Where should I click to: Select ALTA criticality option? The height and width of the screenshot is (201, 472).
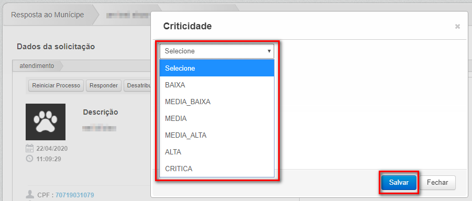tap(217, 152)
